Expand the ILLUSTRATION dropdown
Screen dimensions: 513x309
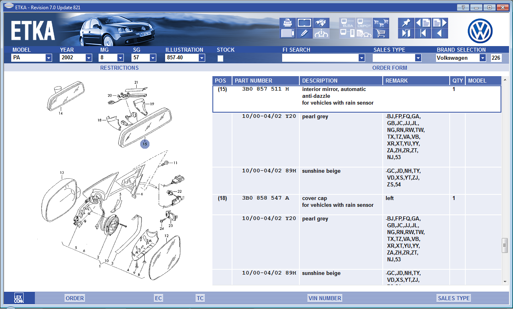tap(202, 58)
